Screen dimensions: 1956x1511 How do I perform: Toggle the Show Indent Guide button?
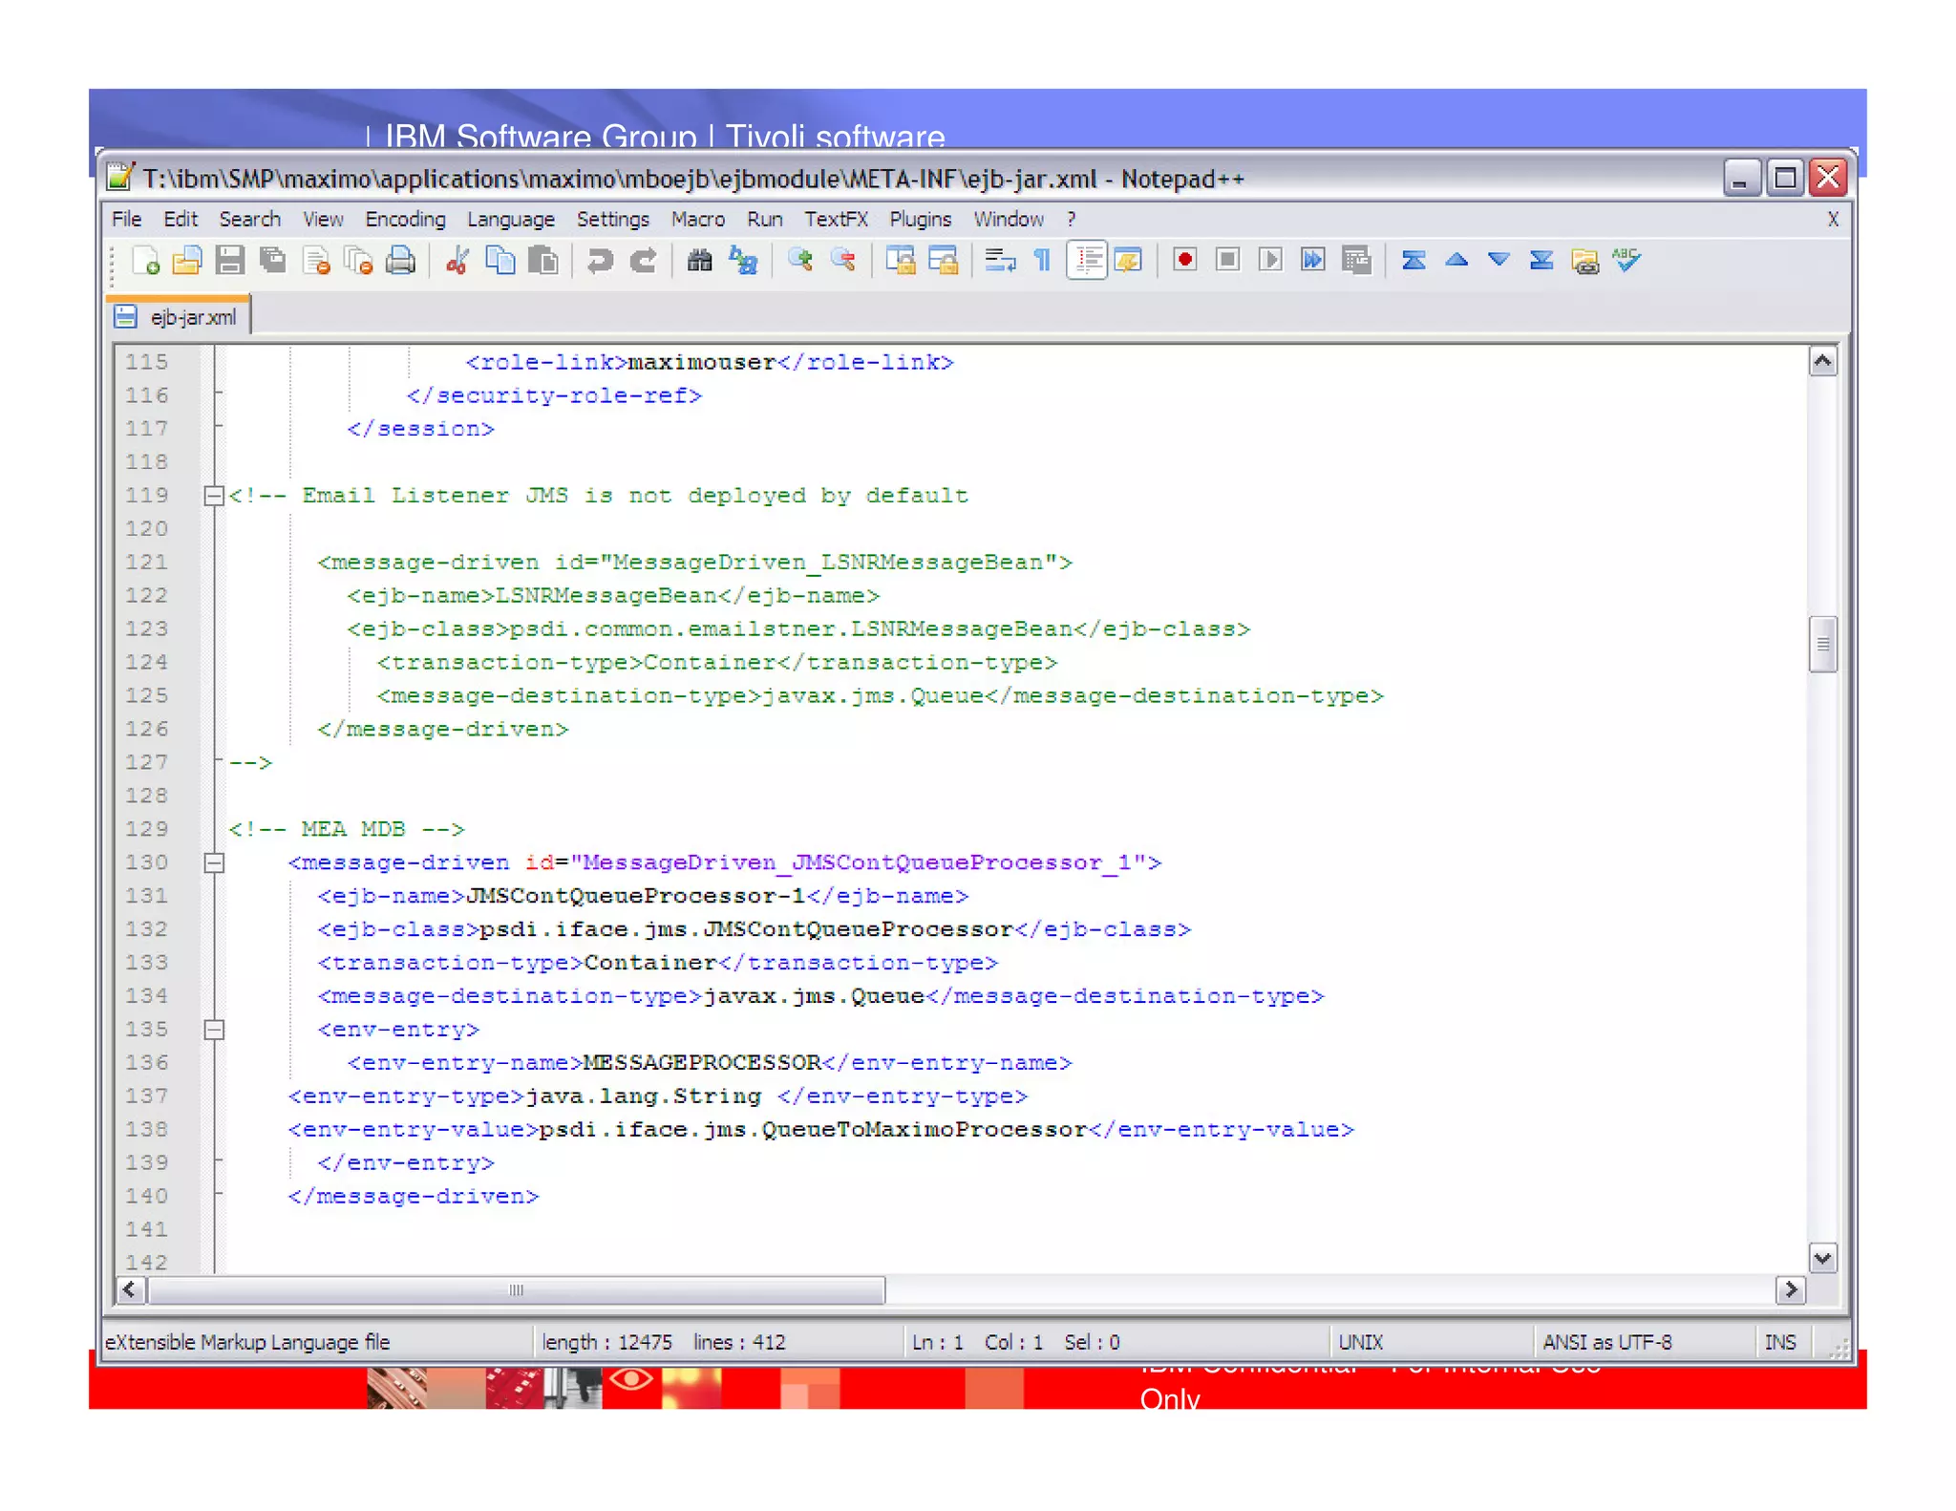click(x=1087, y=261)
